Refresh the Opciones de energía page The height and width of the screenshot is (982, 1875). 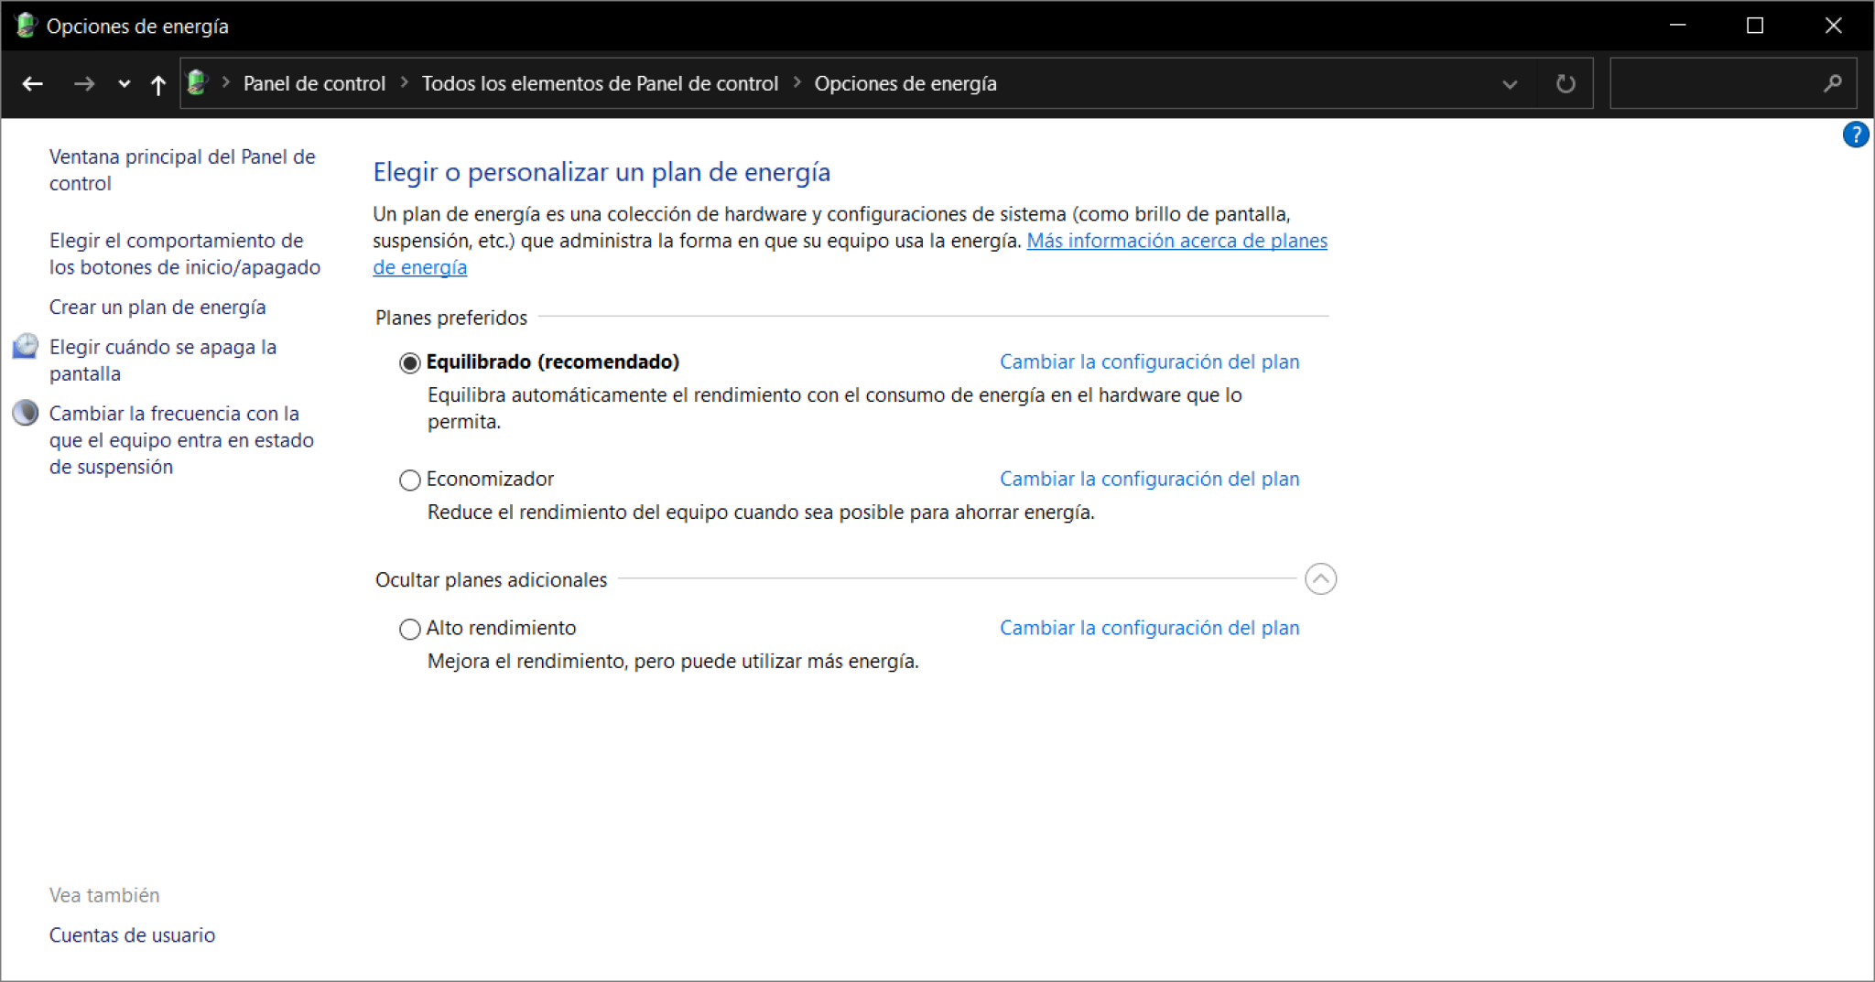coord(1566,84)
